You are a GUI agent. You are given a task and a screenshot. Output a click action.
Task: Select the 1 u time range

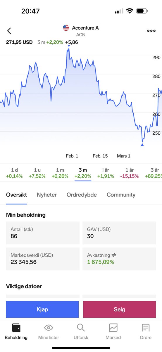click(x=37, y=173)
